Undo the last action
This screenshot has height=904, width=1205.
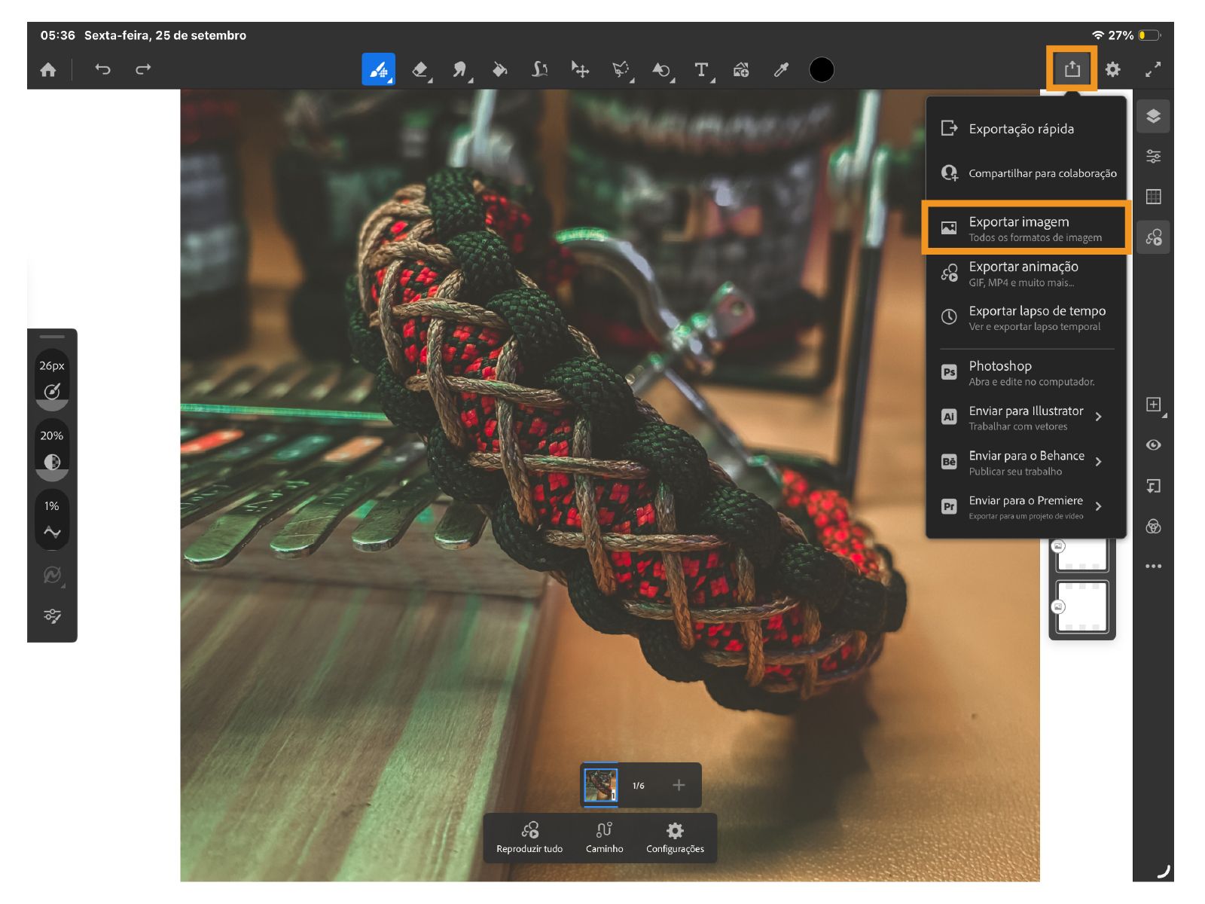point(102,70)
